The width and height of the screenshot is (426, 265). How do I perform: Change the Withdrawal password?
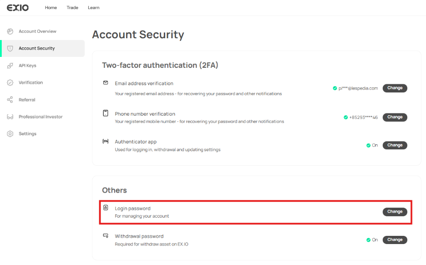(395, 240)
